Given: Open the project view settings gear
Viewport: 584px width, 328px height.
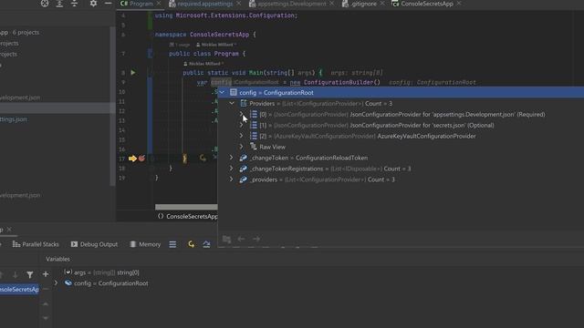Looking at the screenshot, I should click(x=93, y=4).
